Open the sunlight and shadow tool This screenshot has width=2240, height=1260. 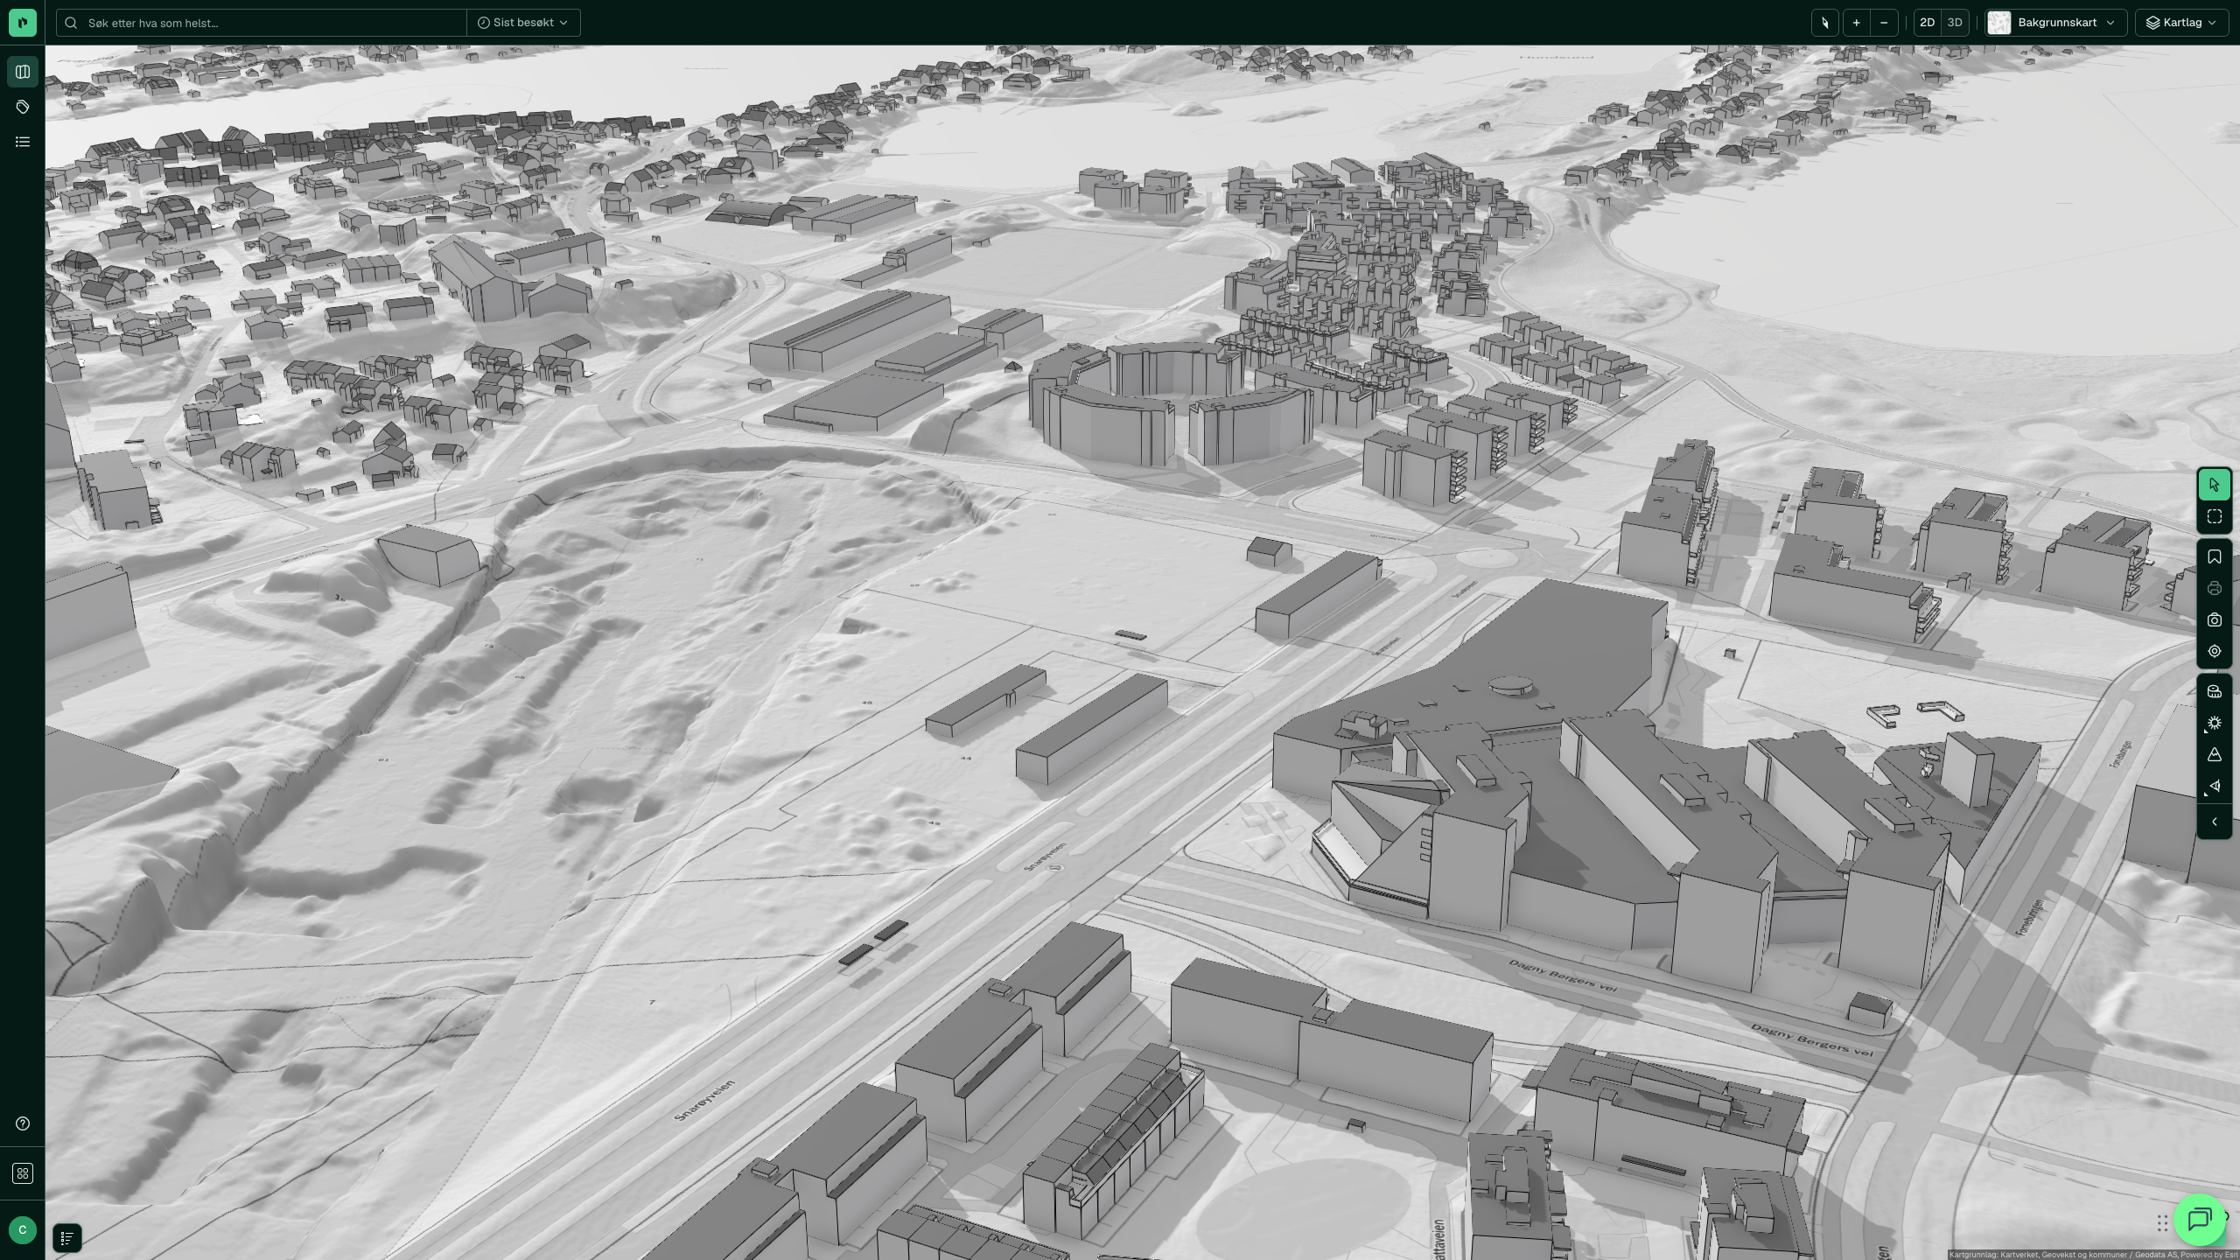2214,724
